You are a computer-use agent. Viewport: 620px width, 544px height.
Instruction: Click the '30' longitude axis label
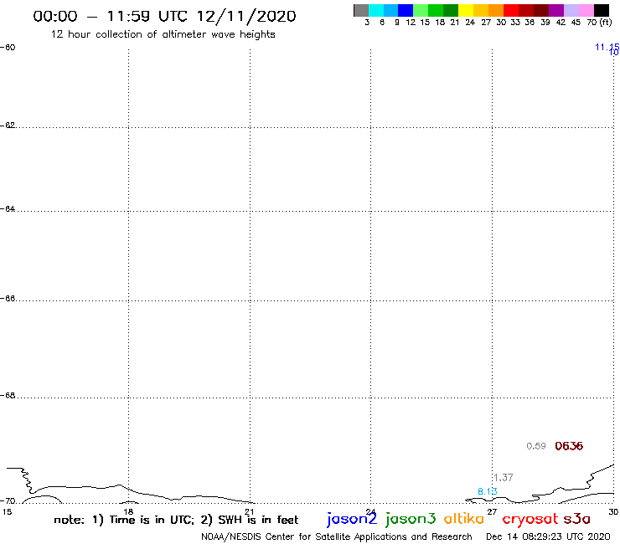click(613, 512)
